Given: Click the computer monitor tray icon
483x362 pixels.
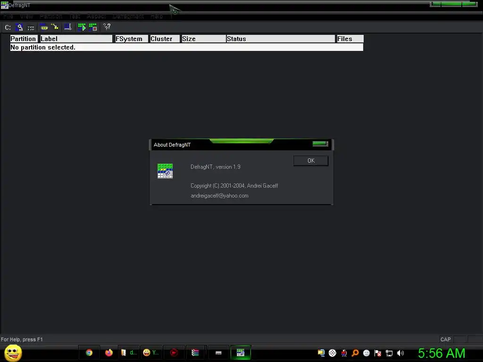Looking at the screenshot, I should pyautogui.click(x=321, y=353).
